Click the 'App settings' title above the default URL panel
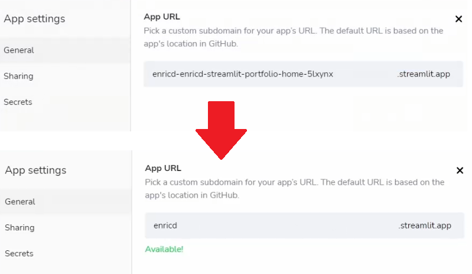The image size is (472, 274). 34,19
